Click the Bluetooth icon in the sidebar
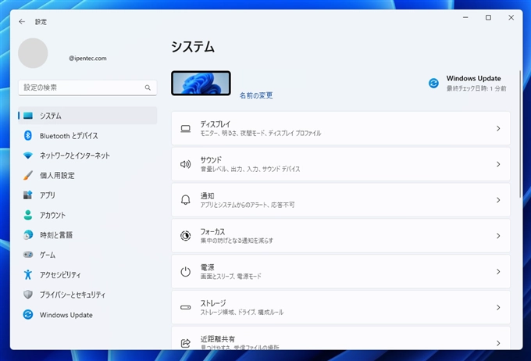The height and width of the screenshot is (361, 531). [x=28, y=136]
